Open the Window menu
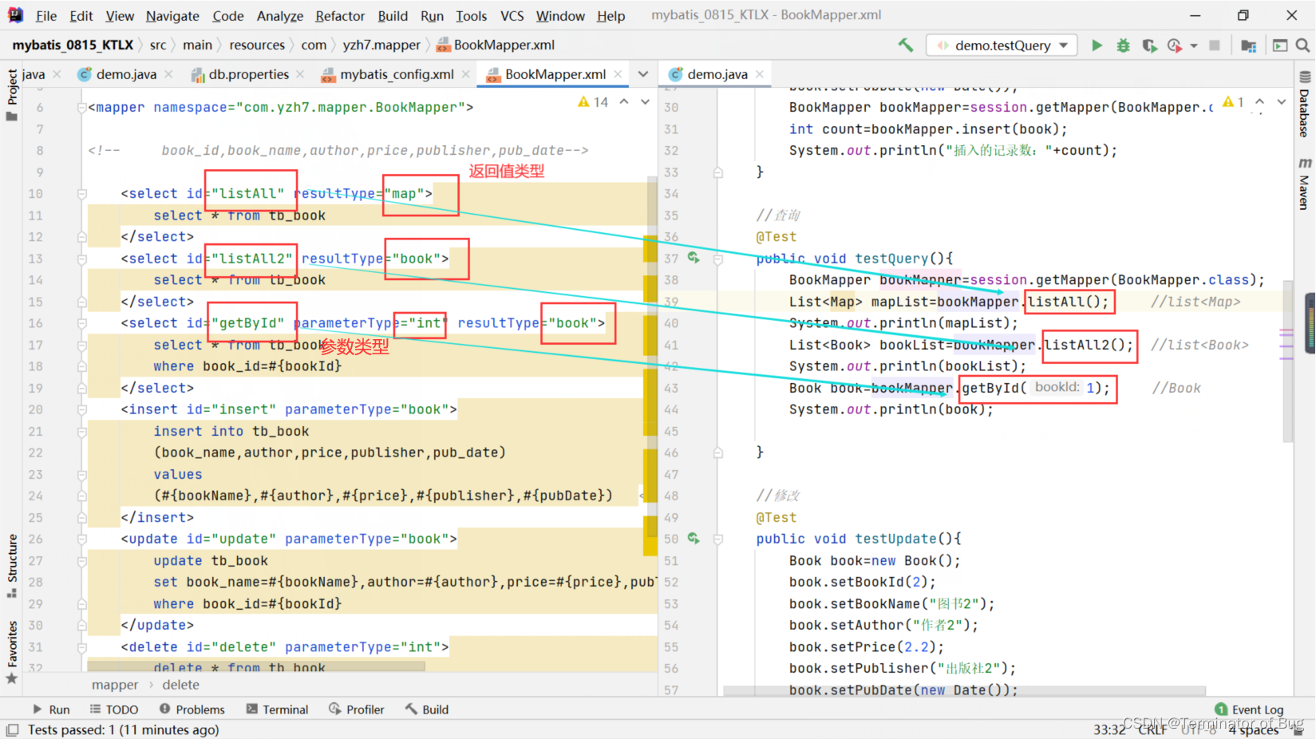 tap(560, 16)
